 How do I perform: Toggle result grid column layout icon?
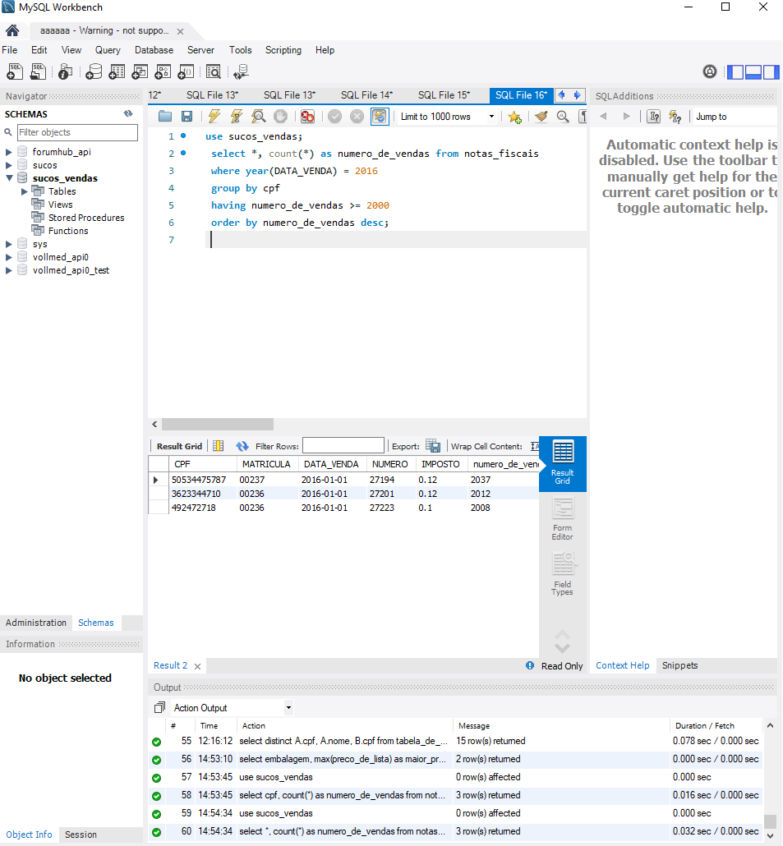218,446
